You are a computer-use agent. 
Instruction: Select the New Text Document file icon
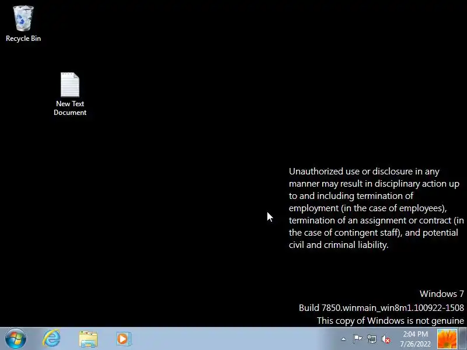(70, 94)
